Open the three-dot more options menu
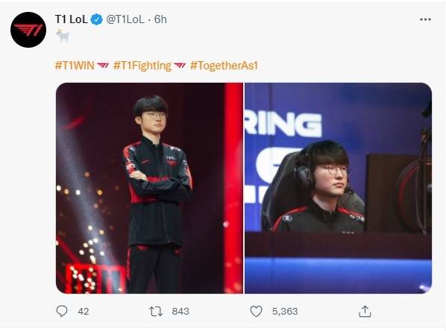 (x=425, y=19)
